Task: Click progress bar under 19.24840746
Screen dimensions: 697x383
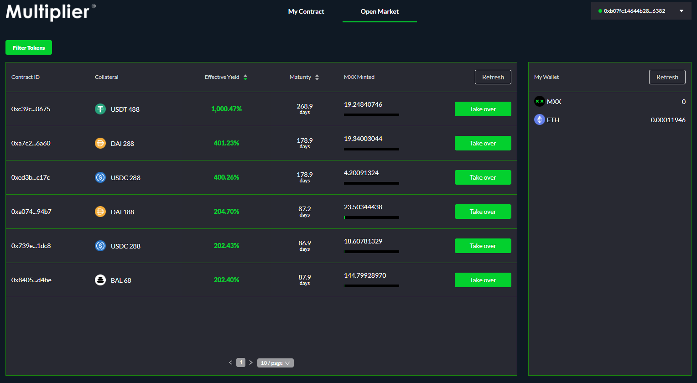Action: (371, 115)
